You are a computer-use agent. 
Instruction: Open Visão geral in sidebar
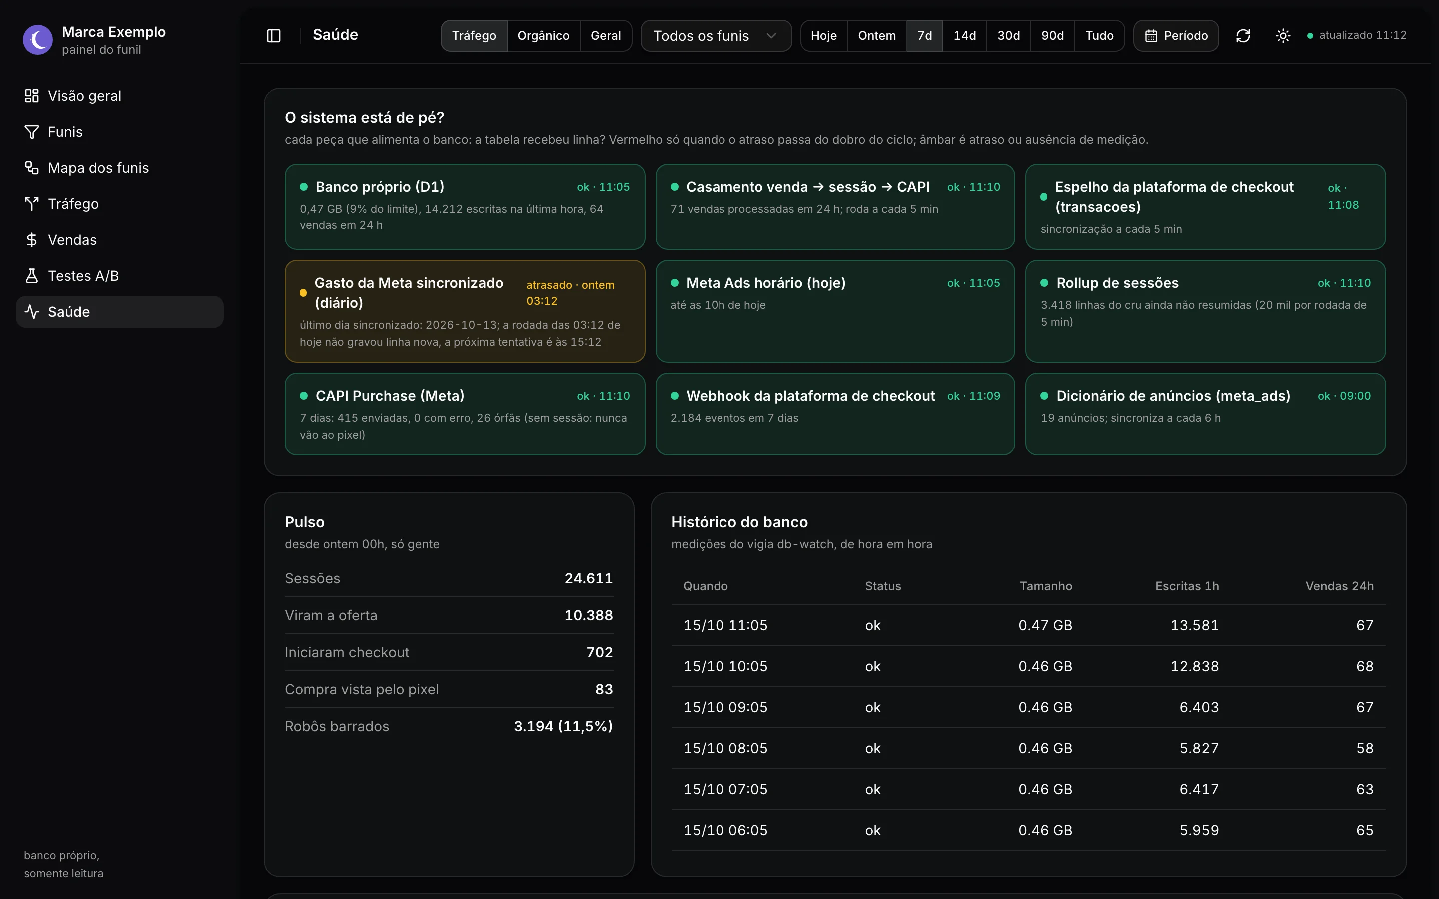(119, 96)
